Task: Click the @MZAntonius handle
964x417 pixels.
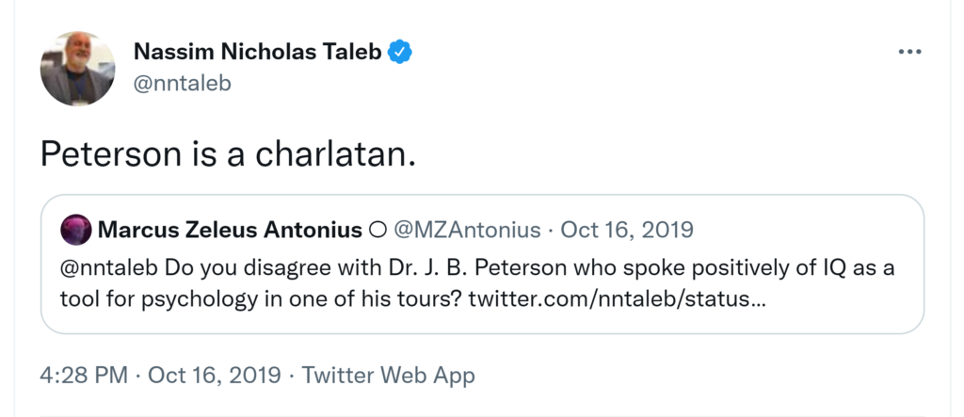Action: pyautogui.click(x=469, y=230)
